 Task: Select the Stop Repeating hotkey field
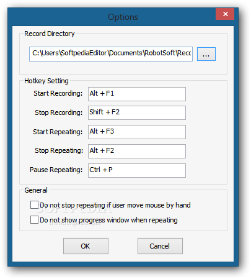click(137, 151)
